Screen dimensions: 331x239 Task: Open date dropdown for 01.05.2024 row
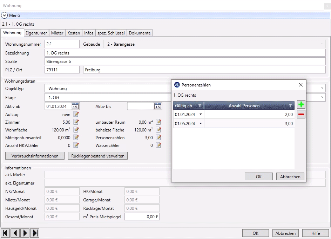coord(201,123)
